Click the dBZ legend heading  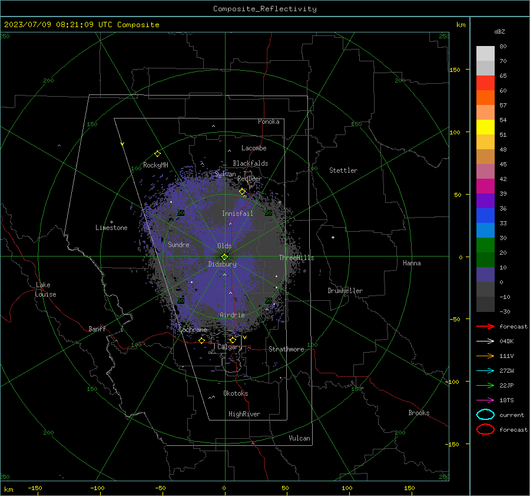[x=499, y=31]
